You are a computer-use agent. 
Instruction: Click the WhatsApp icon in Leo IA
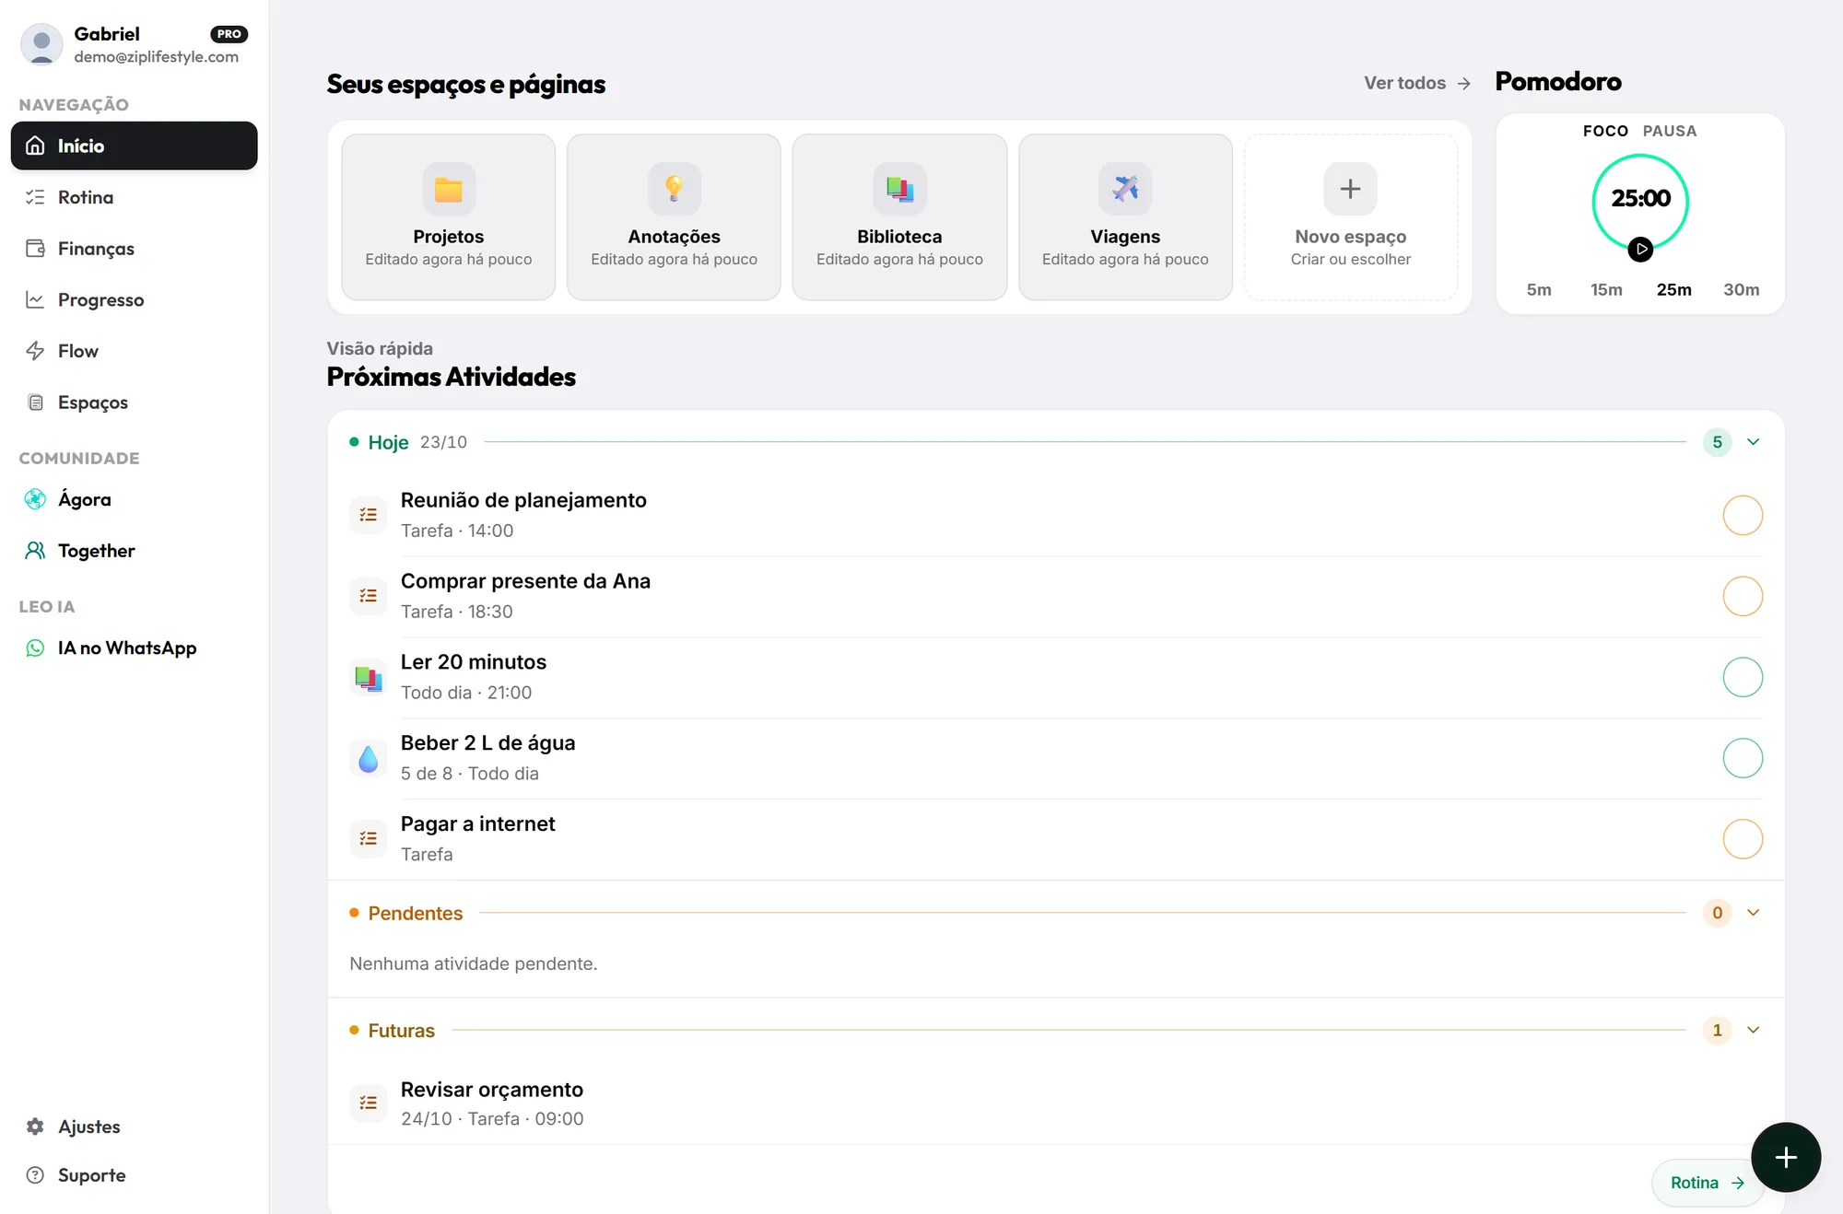pyautogui.click(x=35, y=648)
